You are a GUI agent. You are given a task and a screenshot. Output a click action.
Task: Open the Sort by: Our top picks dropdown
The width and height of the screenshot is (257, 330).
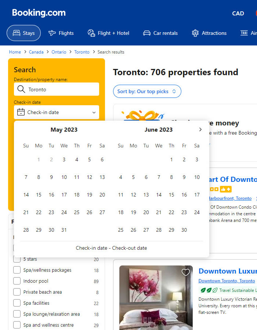point(147,91)
